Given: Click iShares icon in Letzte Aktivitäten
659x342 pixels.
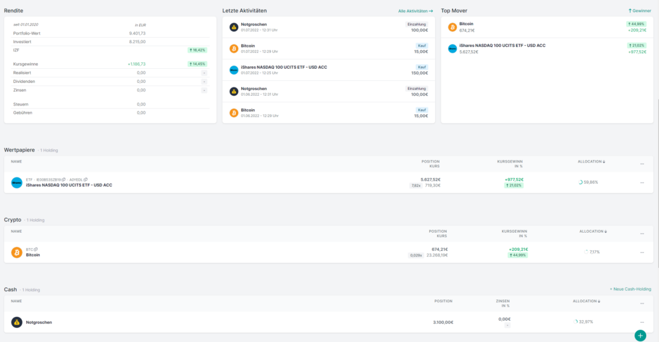Looking at the screenshot, I should [x=234, y=70].
